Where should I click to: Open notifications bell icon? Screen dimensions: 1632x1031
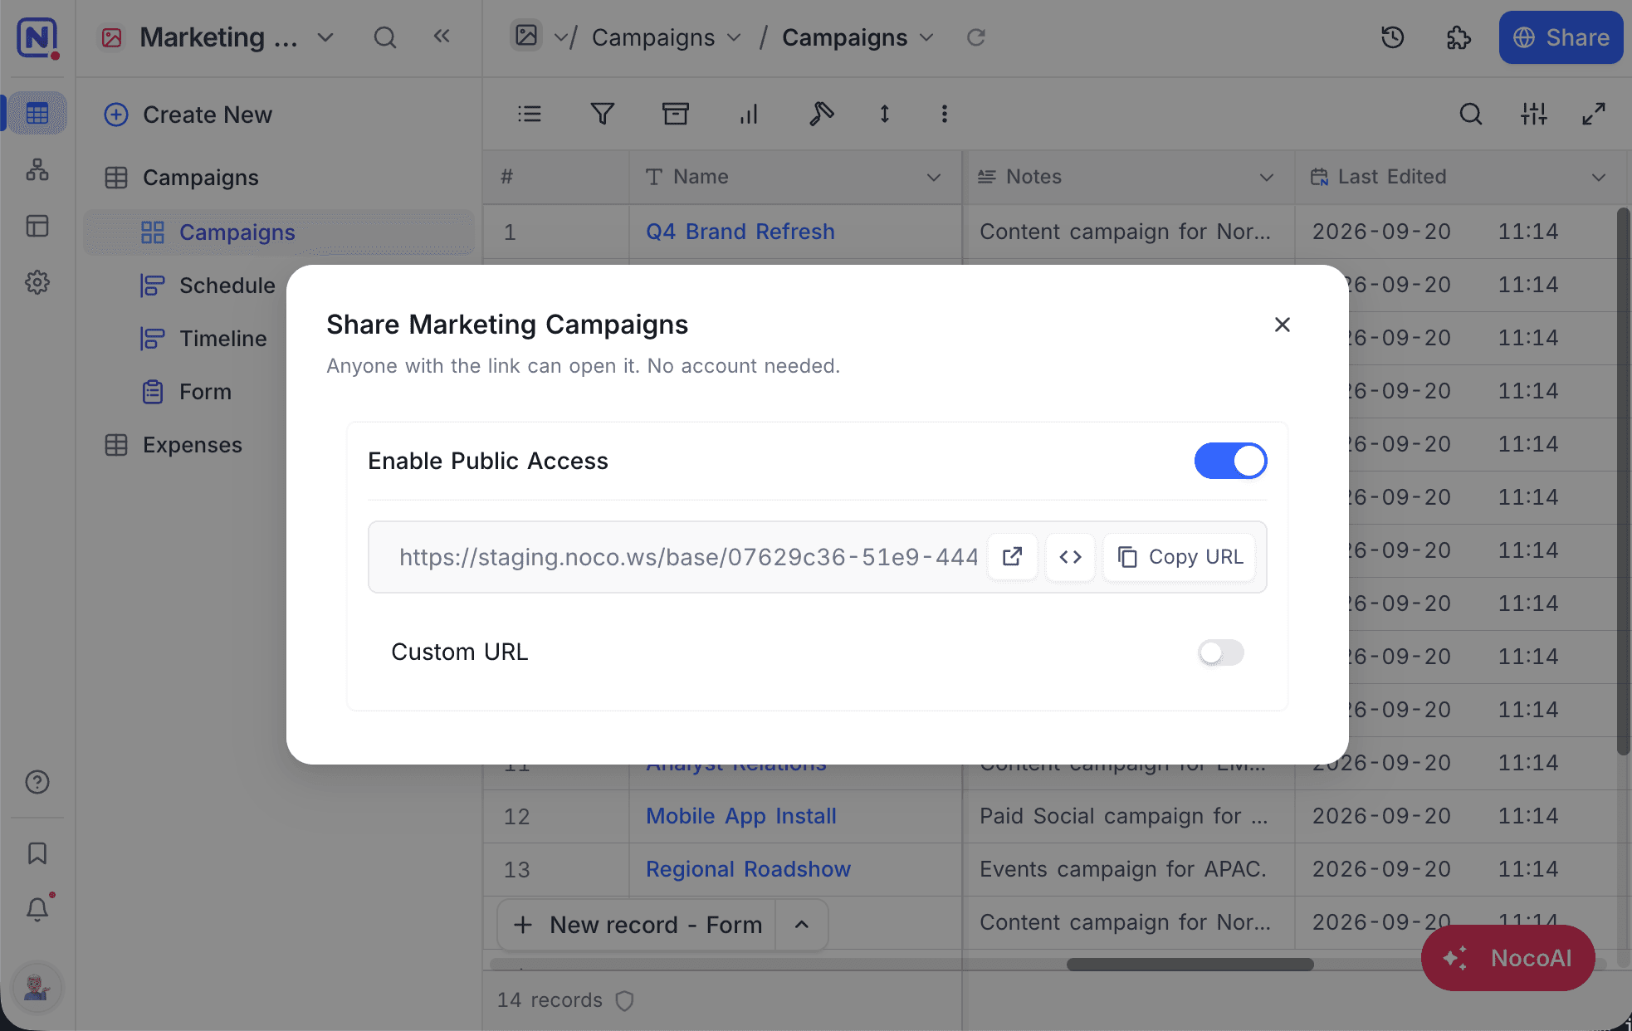(x=37, y=910)
